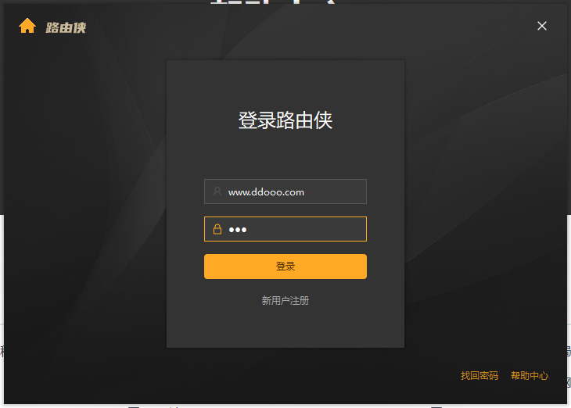Close the 路由侠 login window
This screenshot has height=408, width=571.
542,26
